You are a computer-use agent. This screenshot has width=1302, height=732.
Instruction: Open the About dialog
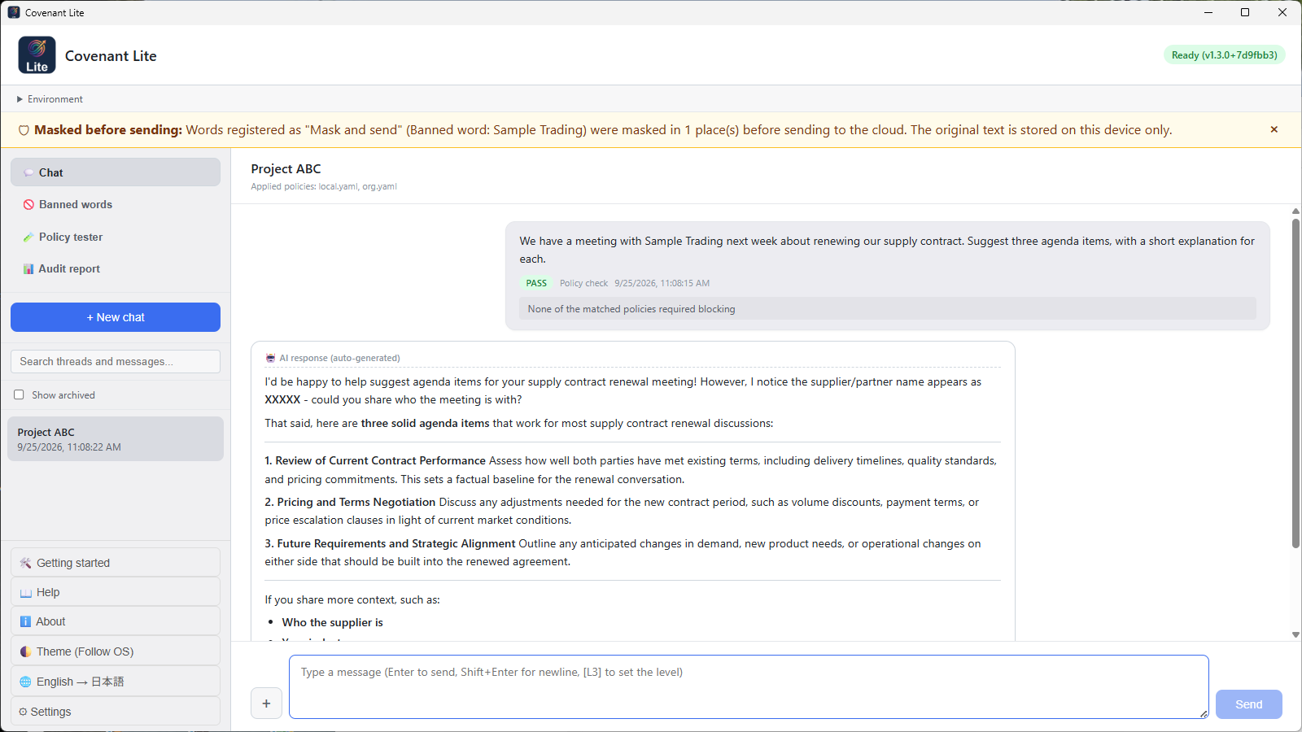[x=116, y=621]
